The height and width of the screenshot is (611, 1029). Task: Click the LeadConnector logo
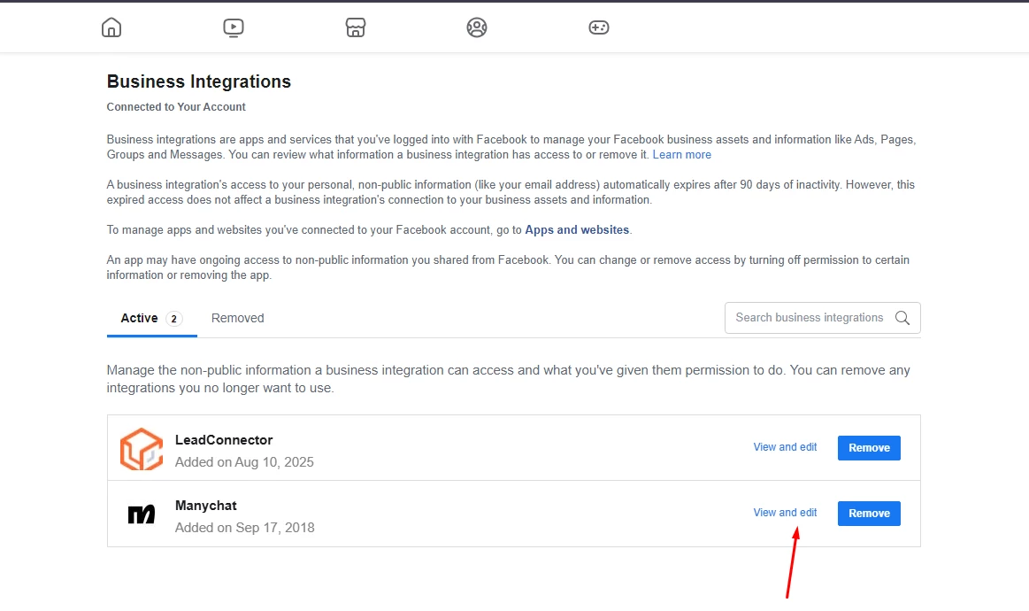(141, 449)
